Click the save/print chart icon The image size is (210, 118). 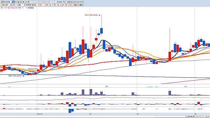click(x=69, y=2)
